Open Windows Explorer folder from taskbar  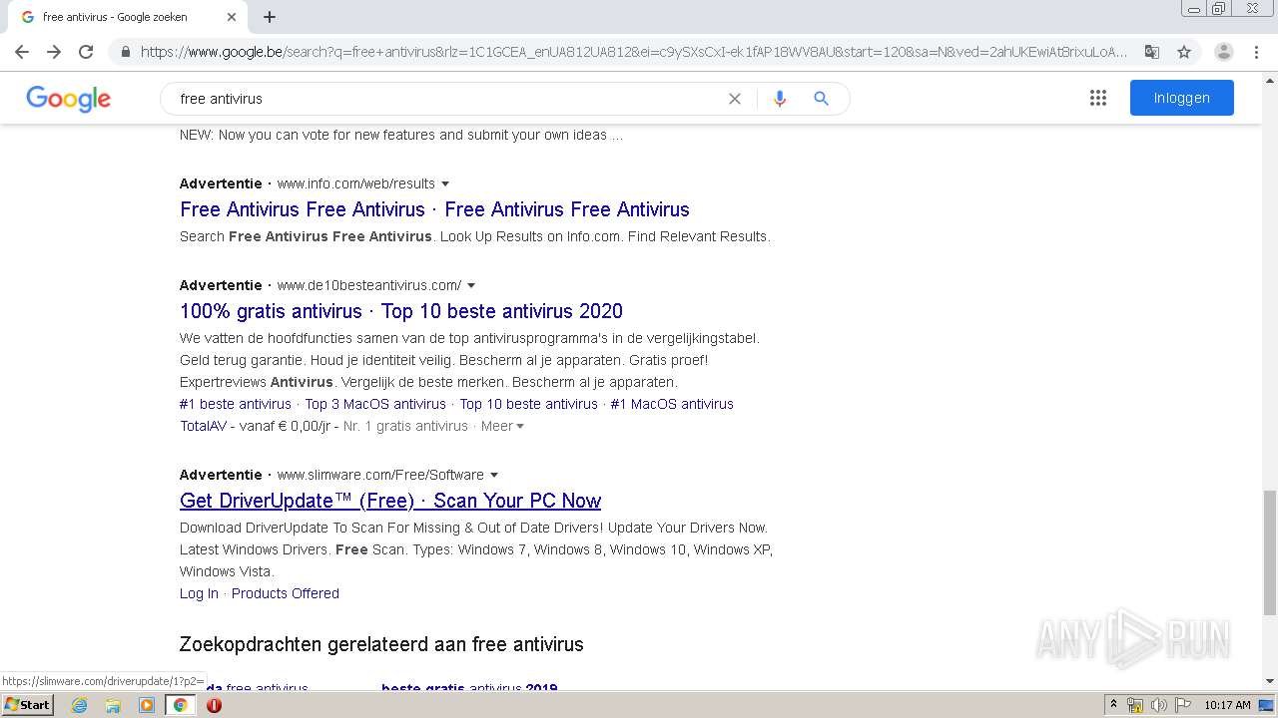click(x=113, y=705)
